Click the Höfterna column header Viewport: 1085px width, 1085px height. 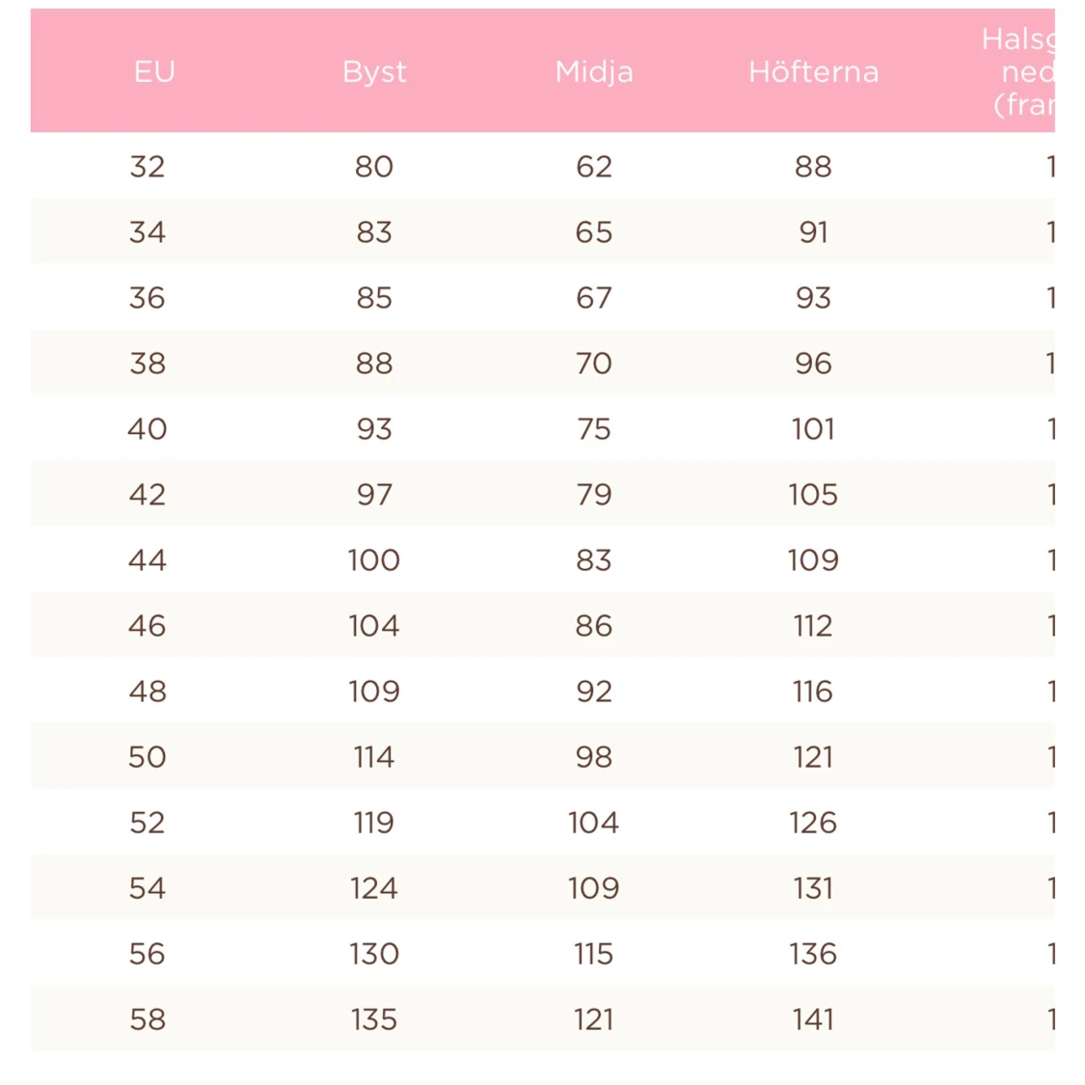[813, 71]
